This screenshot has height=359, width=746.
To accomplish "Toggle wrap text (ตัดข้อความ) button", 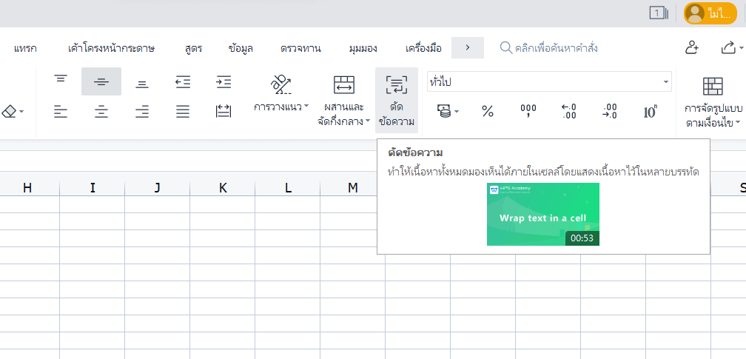I will [x=397, y=100].
